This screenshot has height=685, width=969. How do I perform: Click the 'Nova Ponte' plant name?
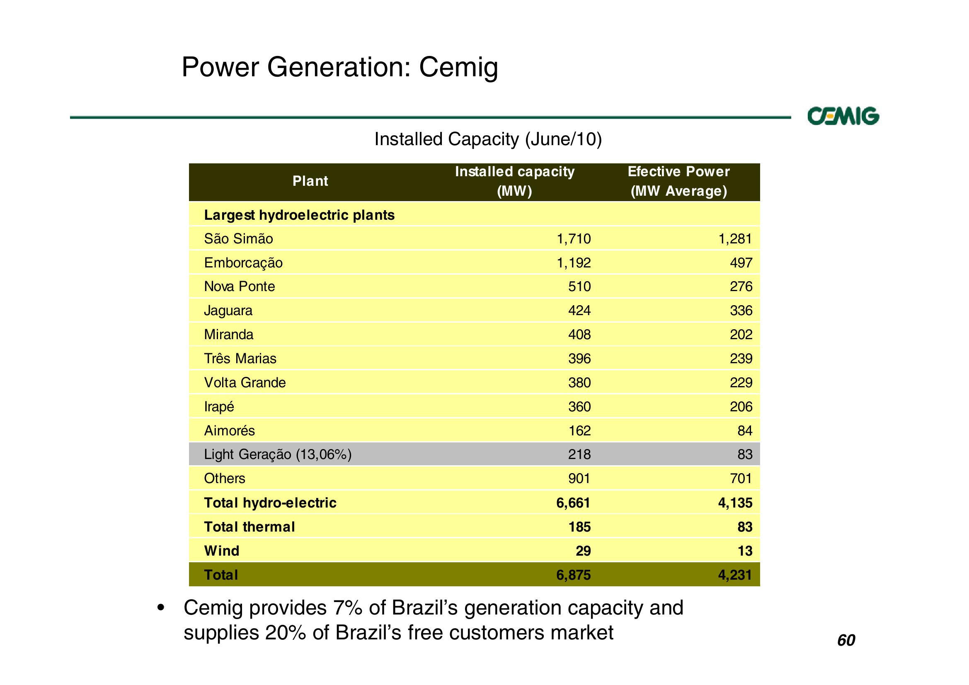[x=239, y=287]
